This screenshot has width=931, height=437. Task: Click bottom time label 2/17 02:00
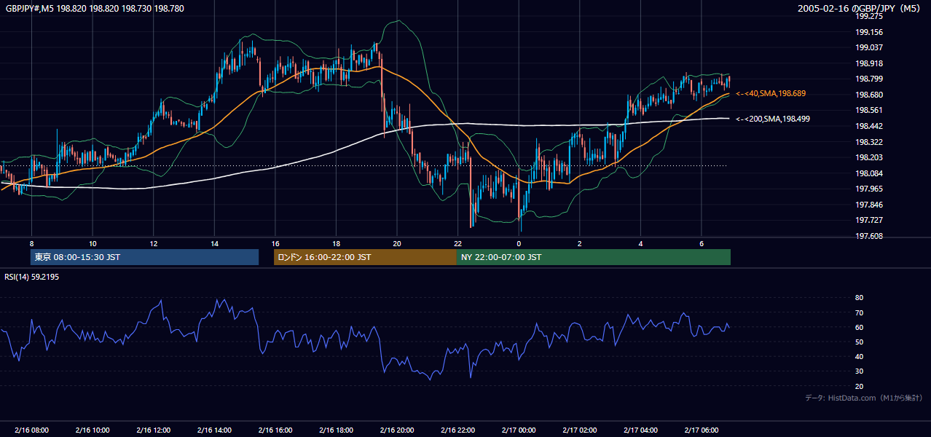pos(579,430)
